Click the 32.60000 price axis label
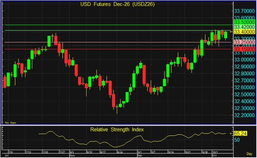 [x=244, y=87]
